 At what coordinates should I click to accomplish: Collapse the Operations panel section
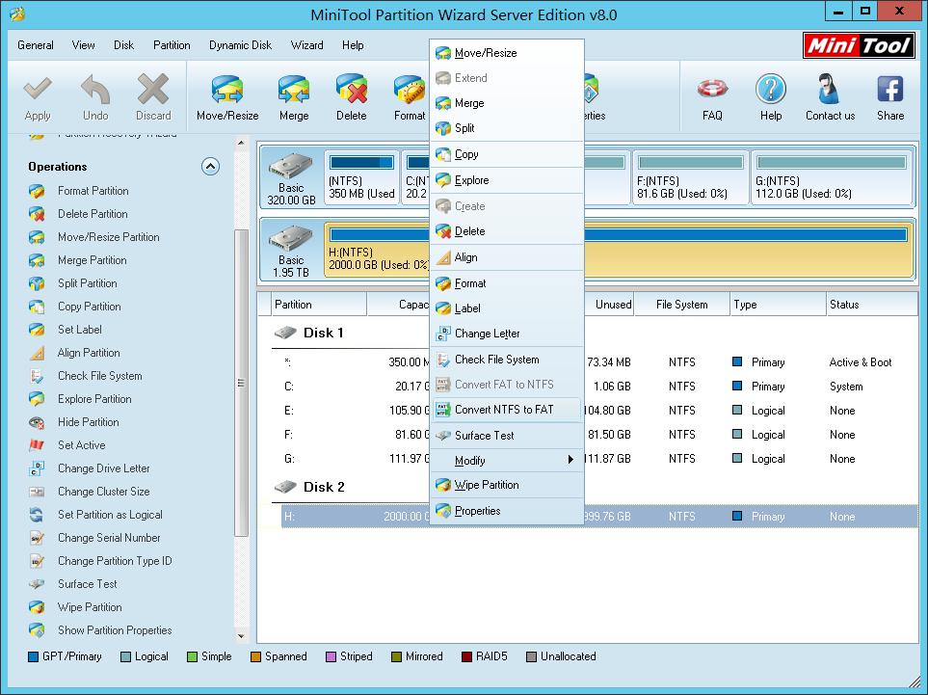pyautogui.click(x=210, y=167)
